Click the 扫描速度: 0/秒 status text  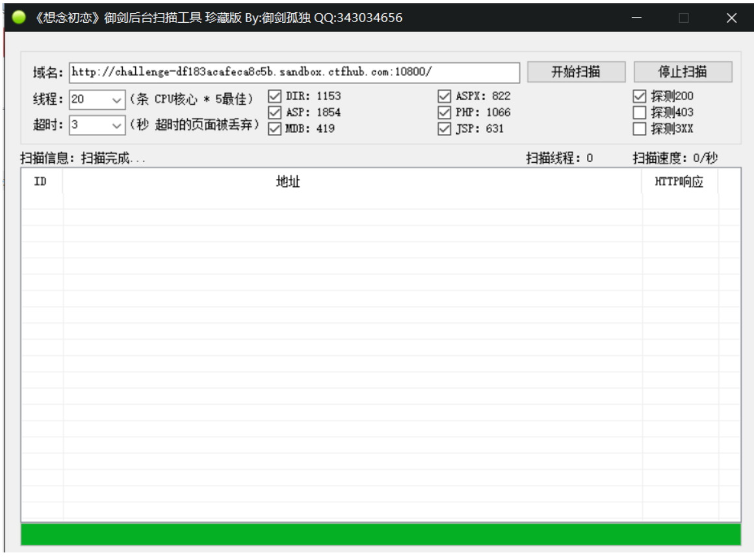pos(675,158)
